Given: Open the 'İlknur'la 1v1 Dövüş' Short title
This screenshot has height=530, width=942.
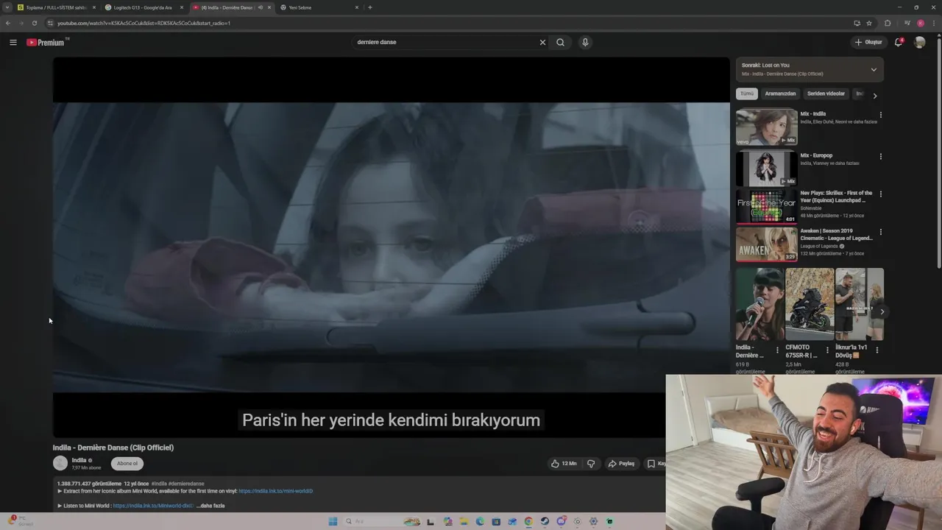Looking at the screenshot, I should 851,351.
